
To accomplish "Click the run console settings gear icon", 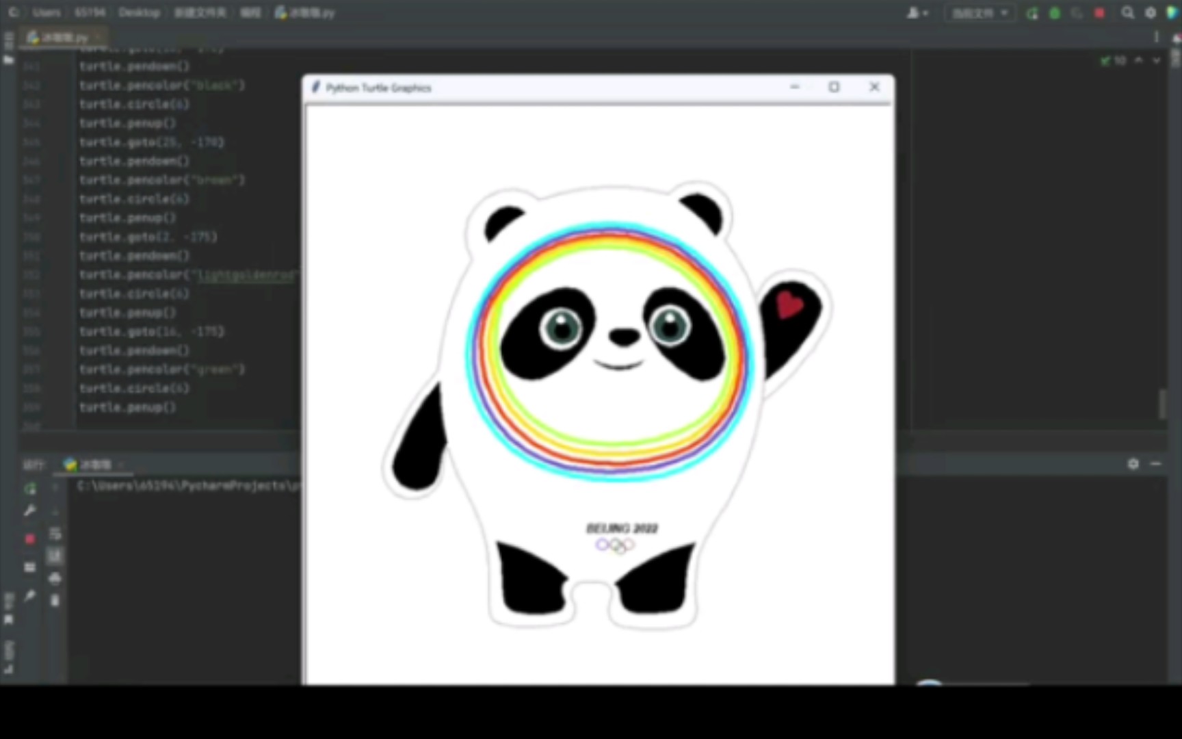I will pyautogui.click(x=1132, y=464).
